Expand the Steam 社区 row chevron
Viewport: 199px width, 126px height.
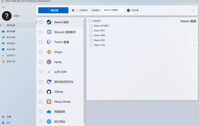(194, 45)
